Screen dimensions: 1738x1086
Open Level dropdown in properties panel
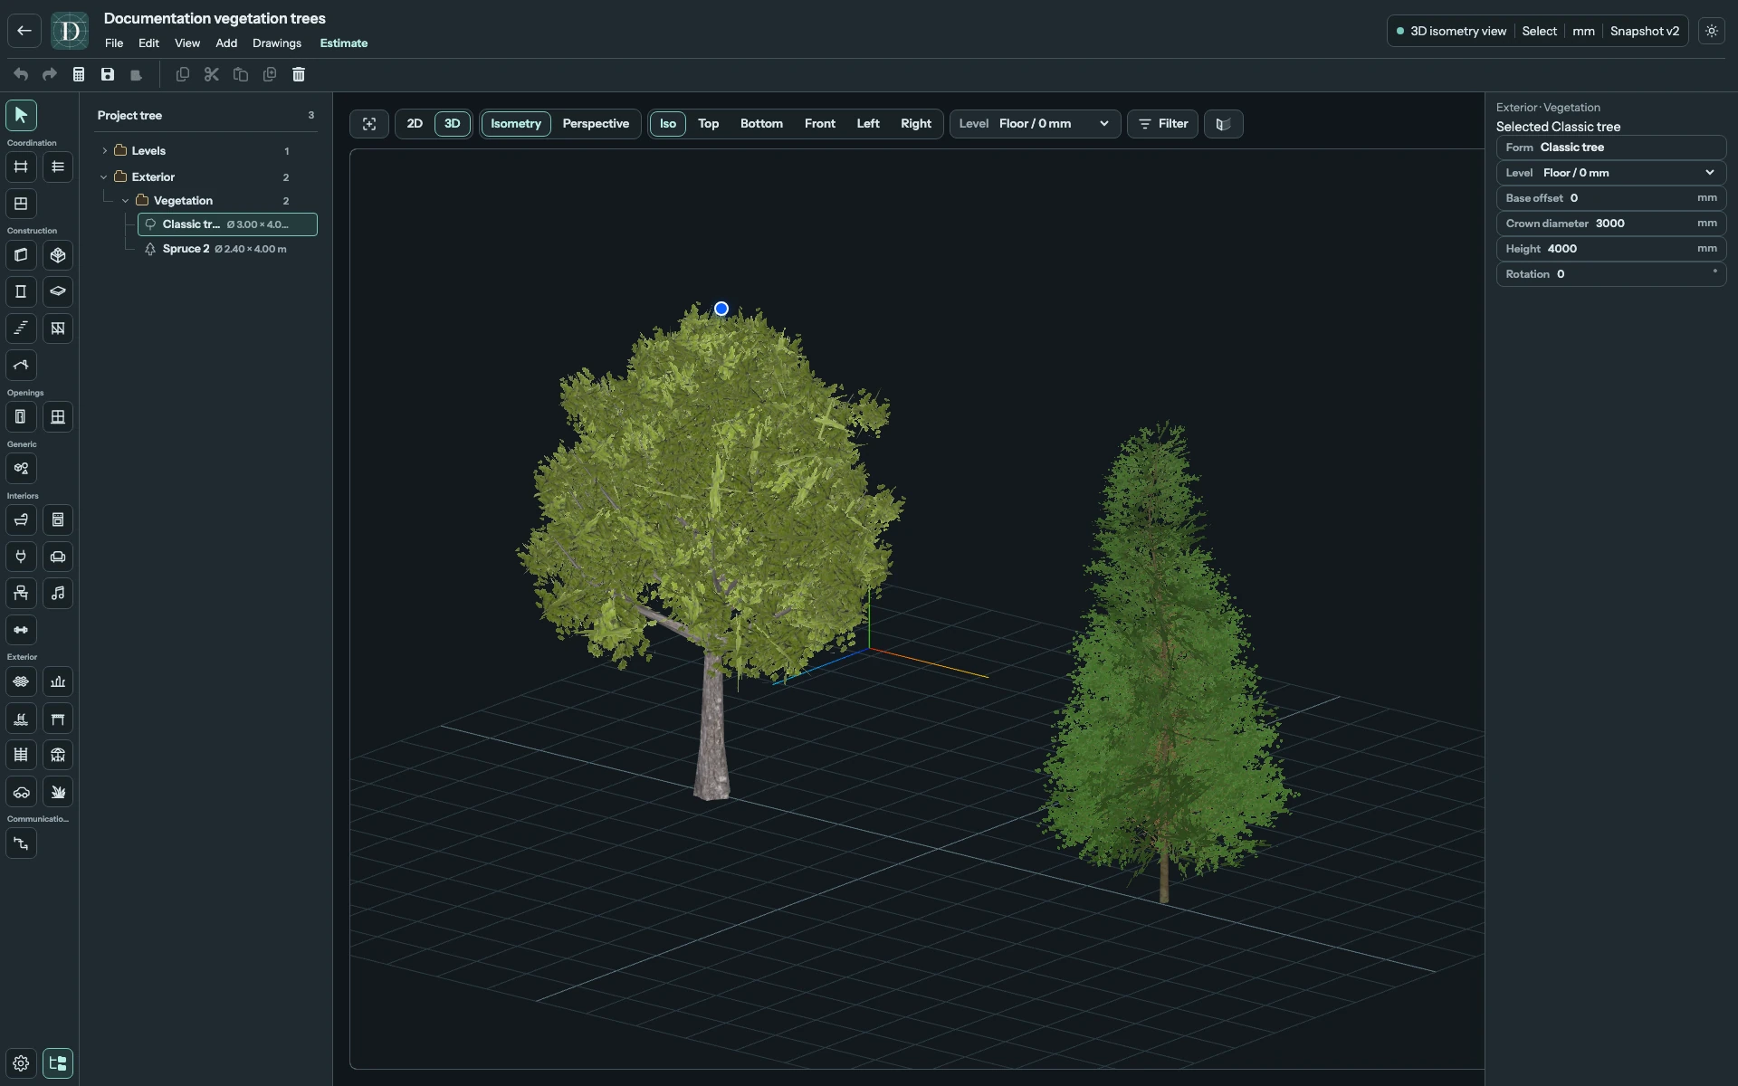[x=1611, y=173]
